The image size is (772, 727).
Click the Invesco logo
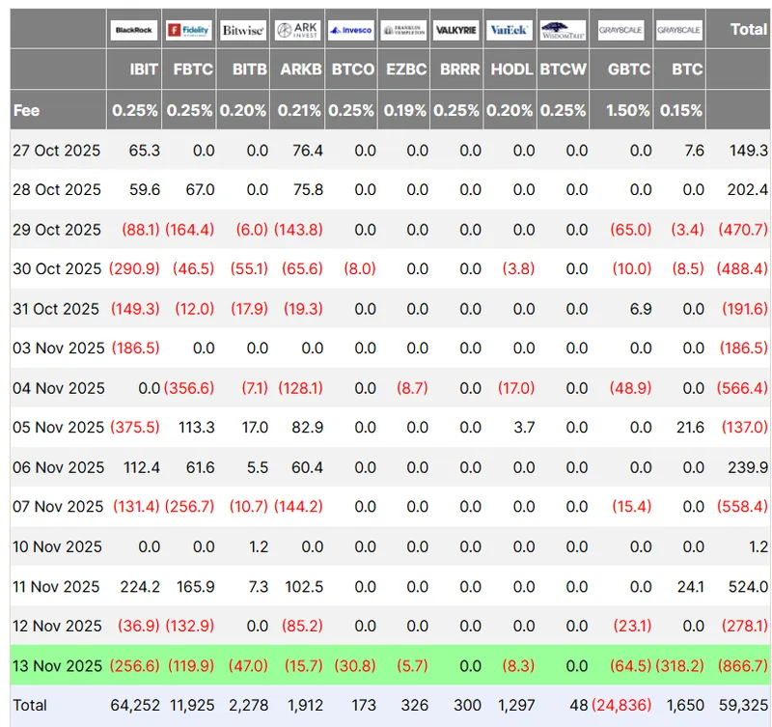(x=350, y=31)
